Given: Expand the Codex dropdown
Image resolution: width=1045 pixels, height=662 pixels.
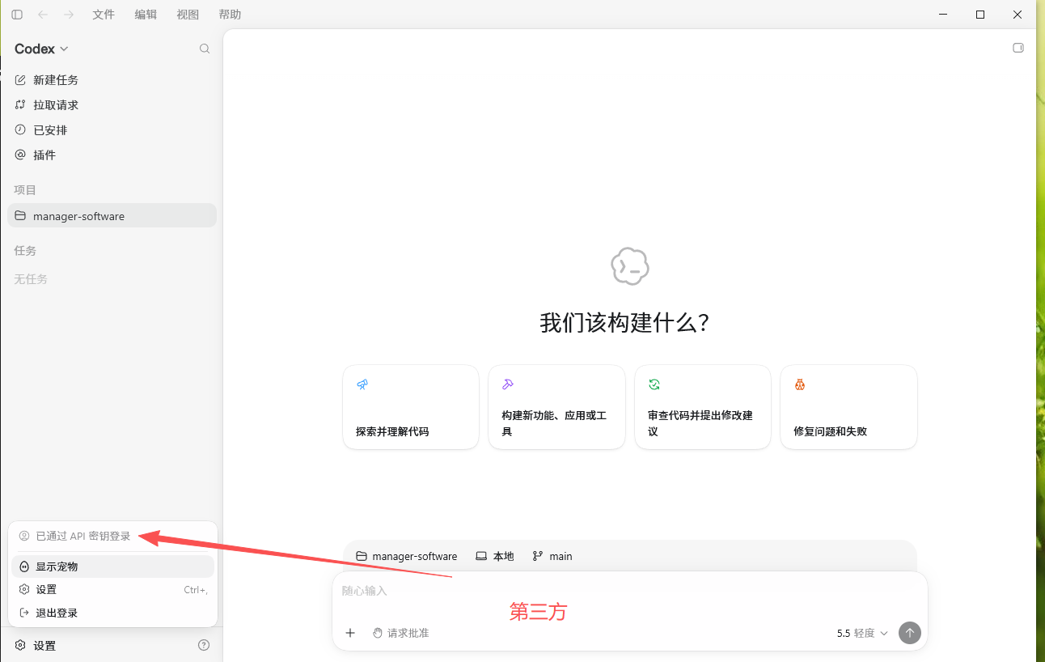Looking at the screenshot, I should [41, 49].
